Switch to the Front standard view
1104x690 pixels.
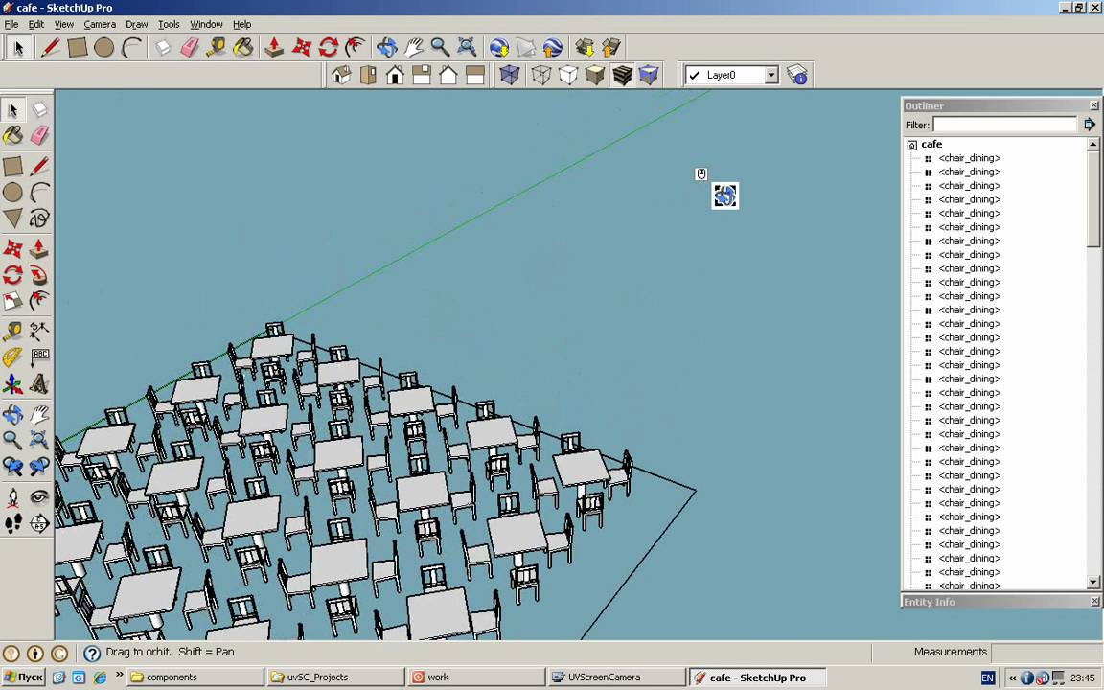point(395,75)
